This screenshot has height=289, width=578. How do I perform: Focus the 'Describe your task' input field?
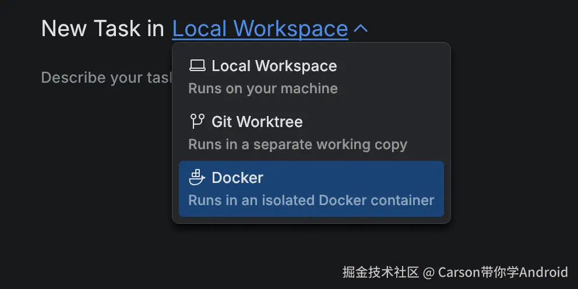click(x=107, y=77)
